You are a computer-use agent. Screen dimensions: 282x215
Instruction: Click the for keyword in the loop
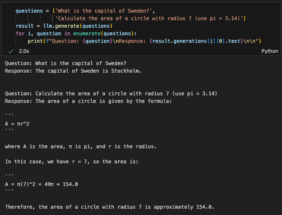click(20, 34)
